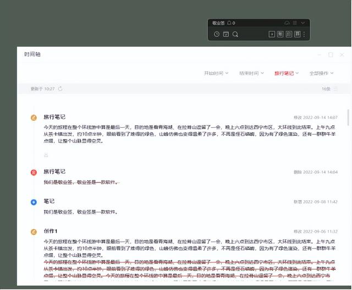This screenshot has height=290, width=352.
Task: Open the 开始时间 dropdown filter
Action: point(216,73)
